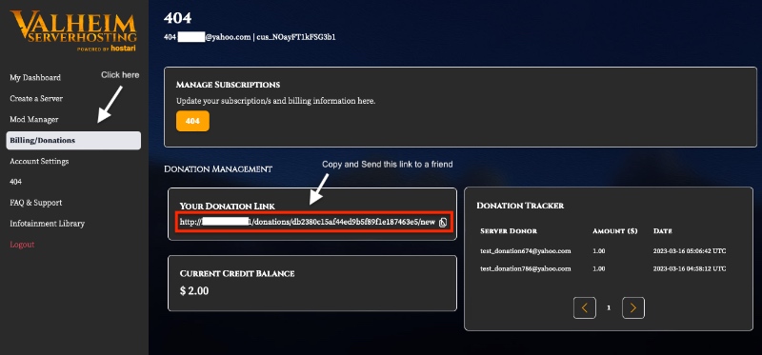Open My Dashboard in sidebar

pyautogui.click(x=35, y=78)
